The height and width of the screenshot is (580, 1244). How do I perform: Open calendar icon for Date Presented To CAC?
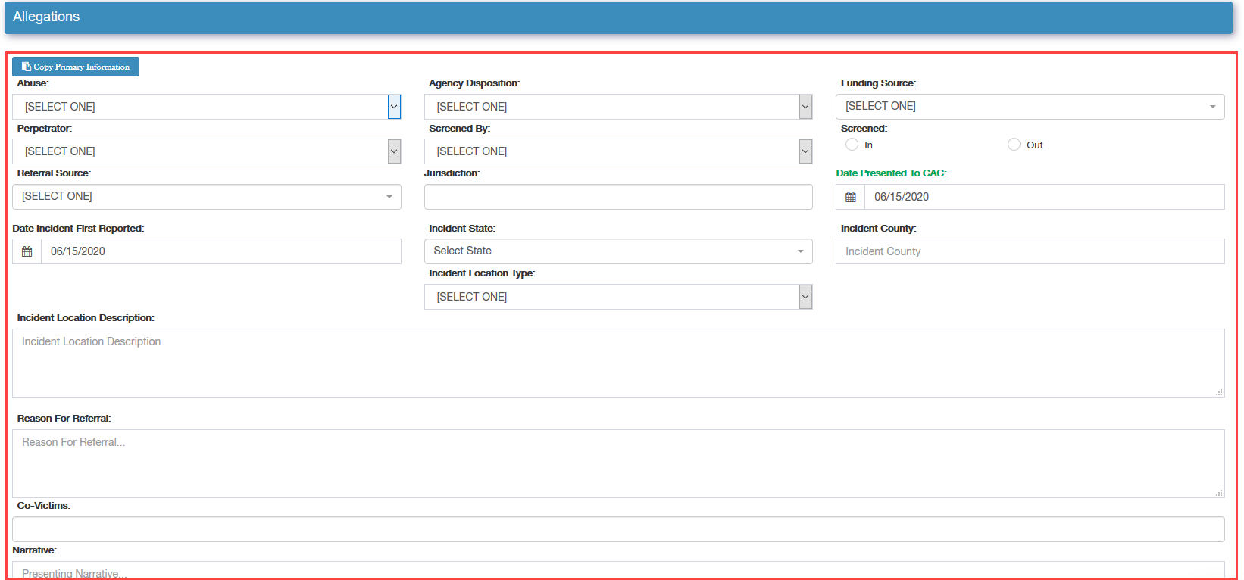pyautogui.click(x=851, y=197)
